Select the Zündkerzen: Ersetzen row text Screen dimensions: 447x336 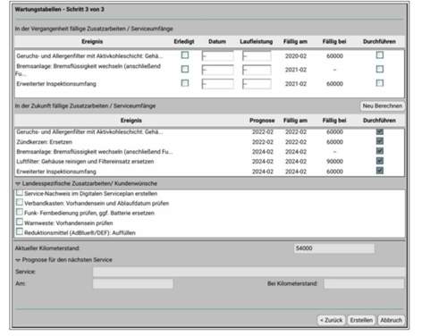click(x=45, y=142)
